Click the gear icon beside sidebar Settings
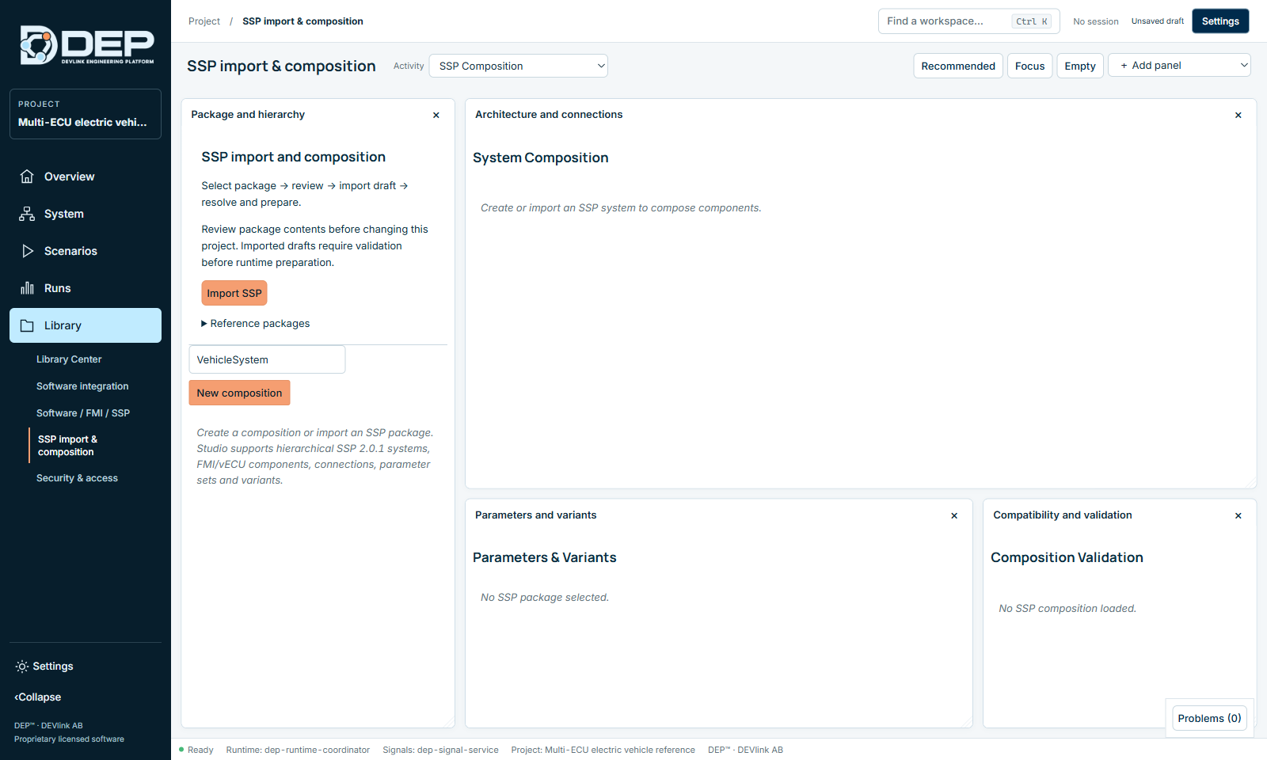Screen dimensions: 1267x760 pyautogui.click(x=22, y=667)
